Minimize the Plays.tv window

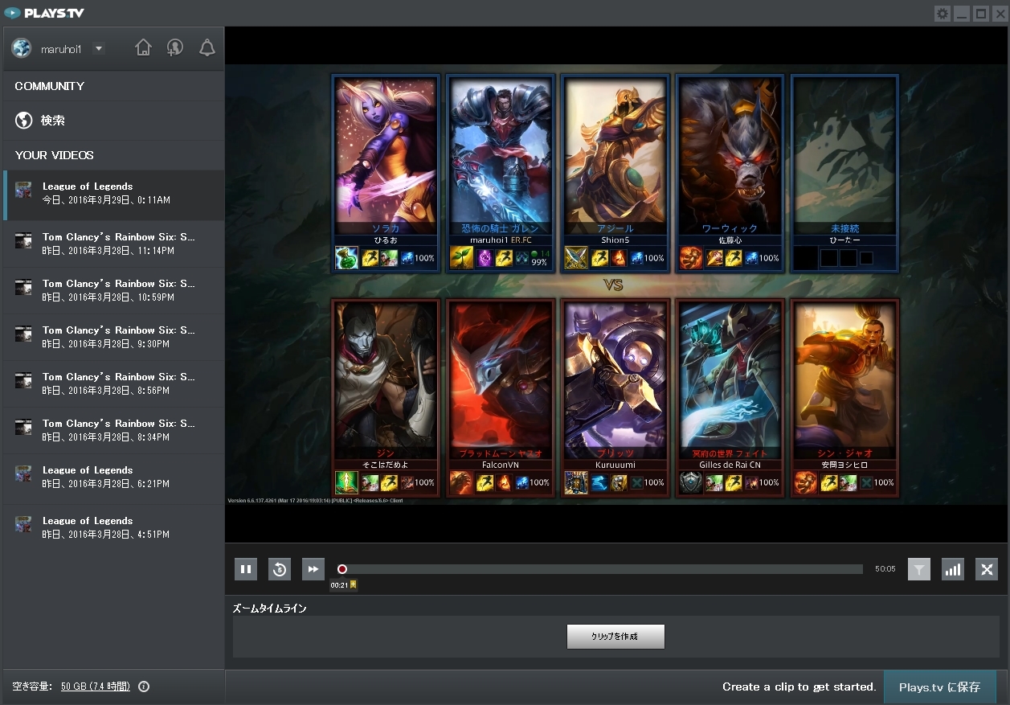tap(962, 14)
